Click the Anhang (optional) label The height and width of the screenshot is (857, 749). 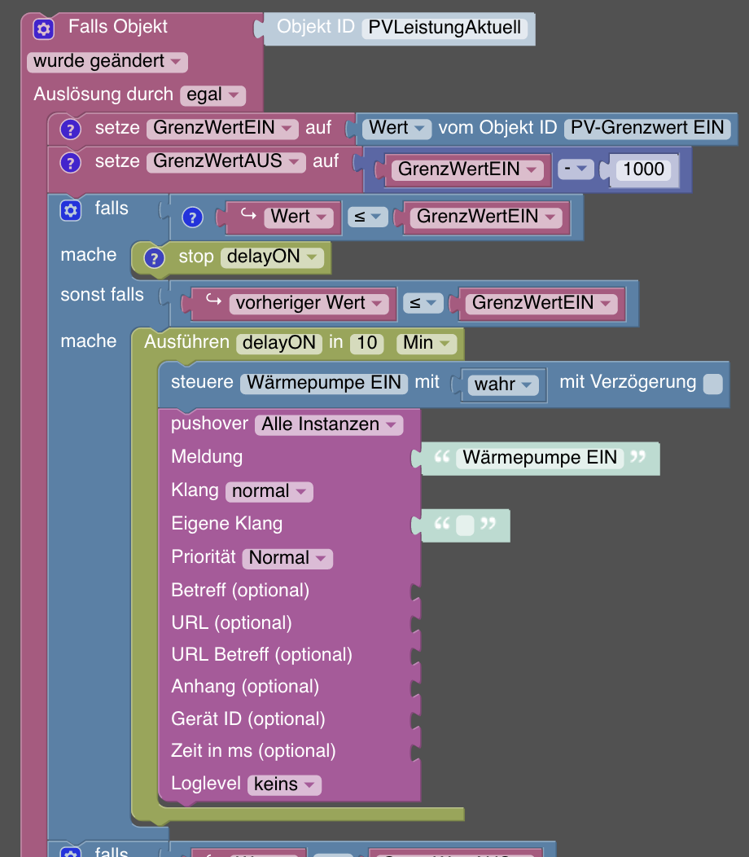pos(245,687)
